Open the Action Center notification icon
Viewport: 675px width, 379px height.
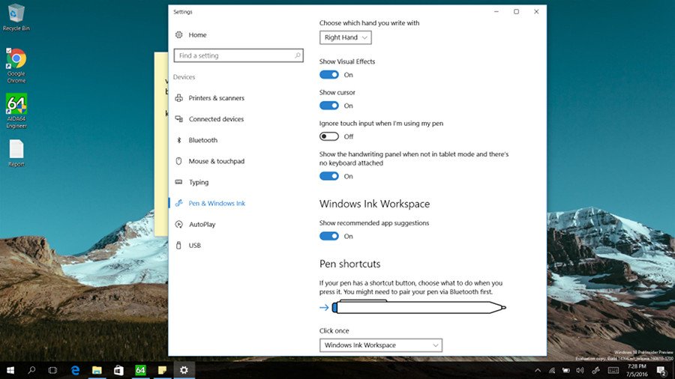(x=661, y=371)
